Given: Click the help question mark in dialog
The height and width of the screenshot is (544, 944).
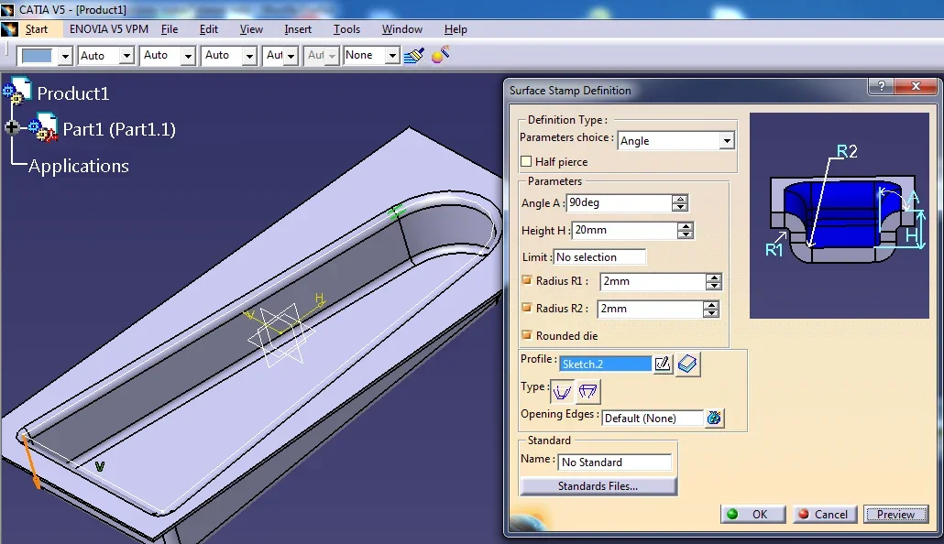Looking at the screenshot, I should click(x=882, y=87).
